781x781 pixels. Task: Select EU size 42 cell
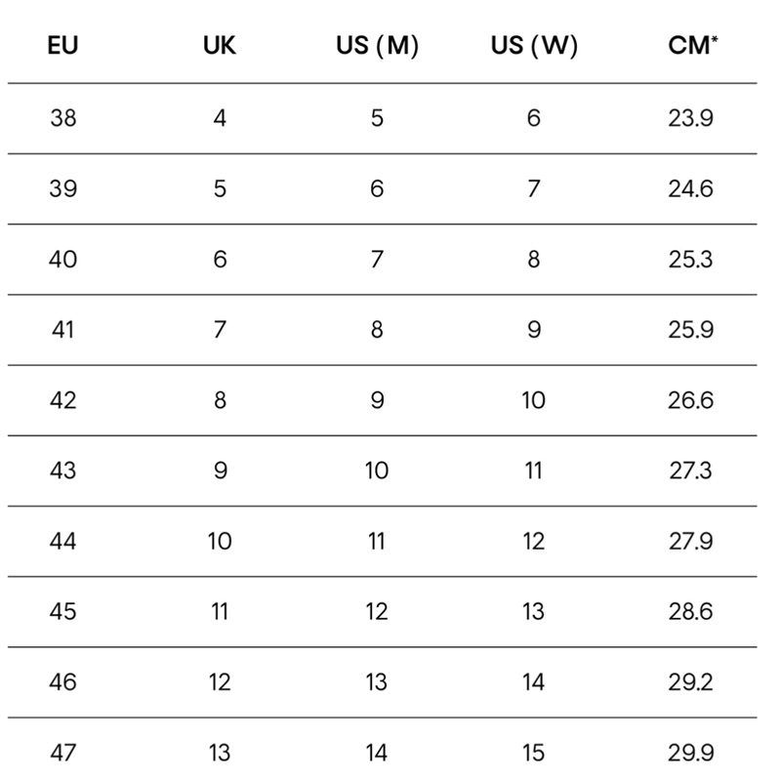click(x=62, y=400)
